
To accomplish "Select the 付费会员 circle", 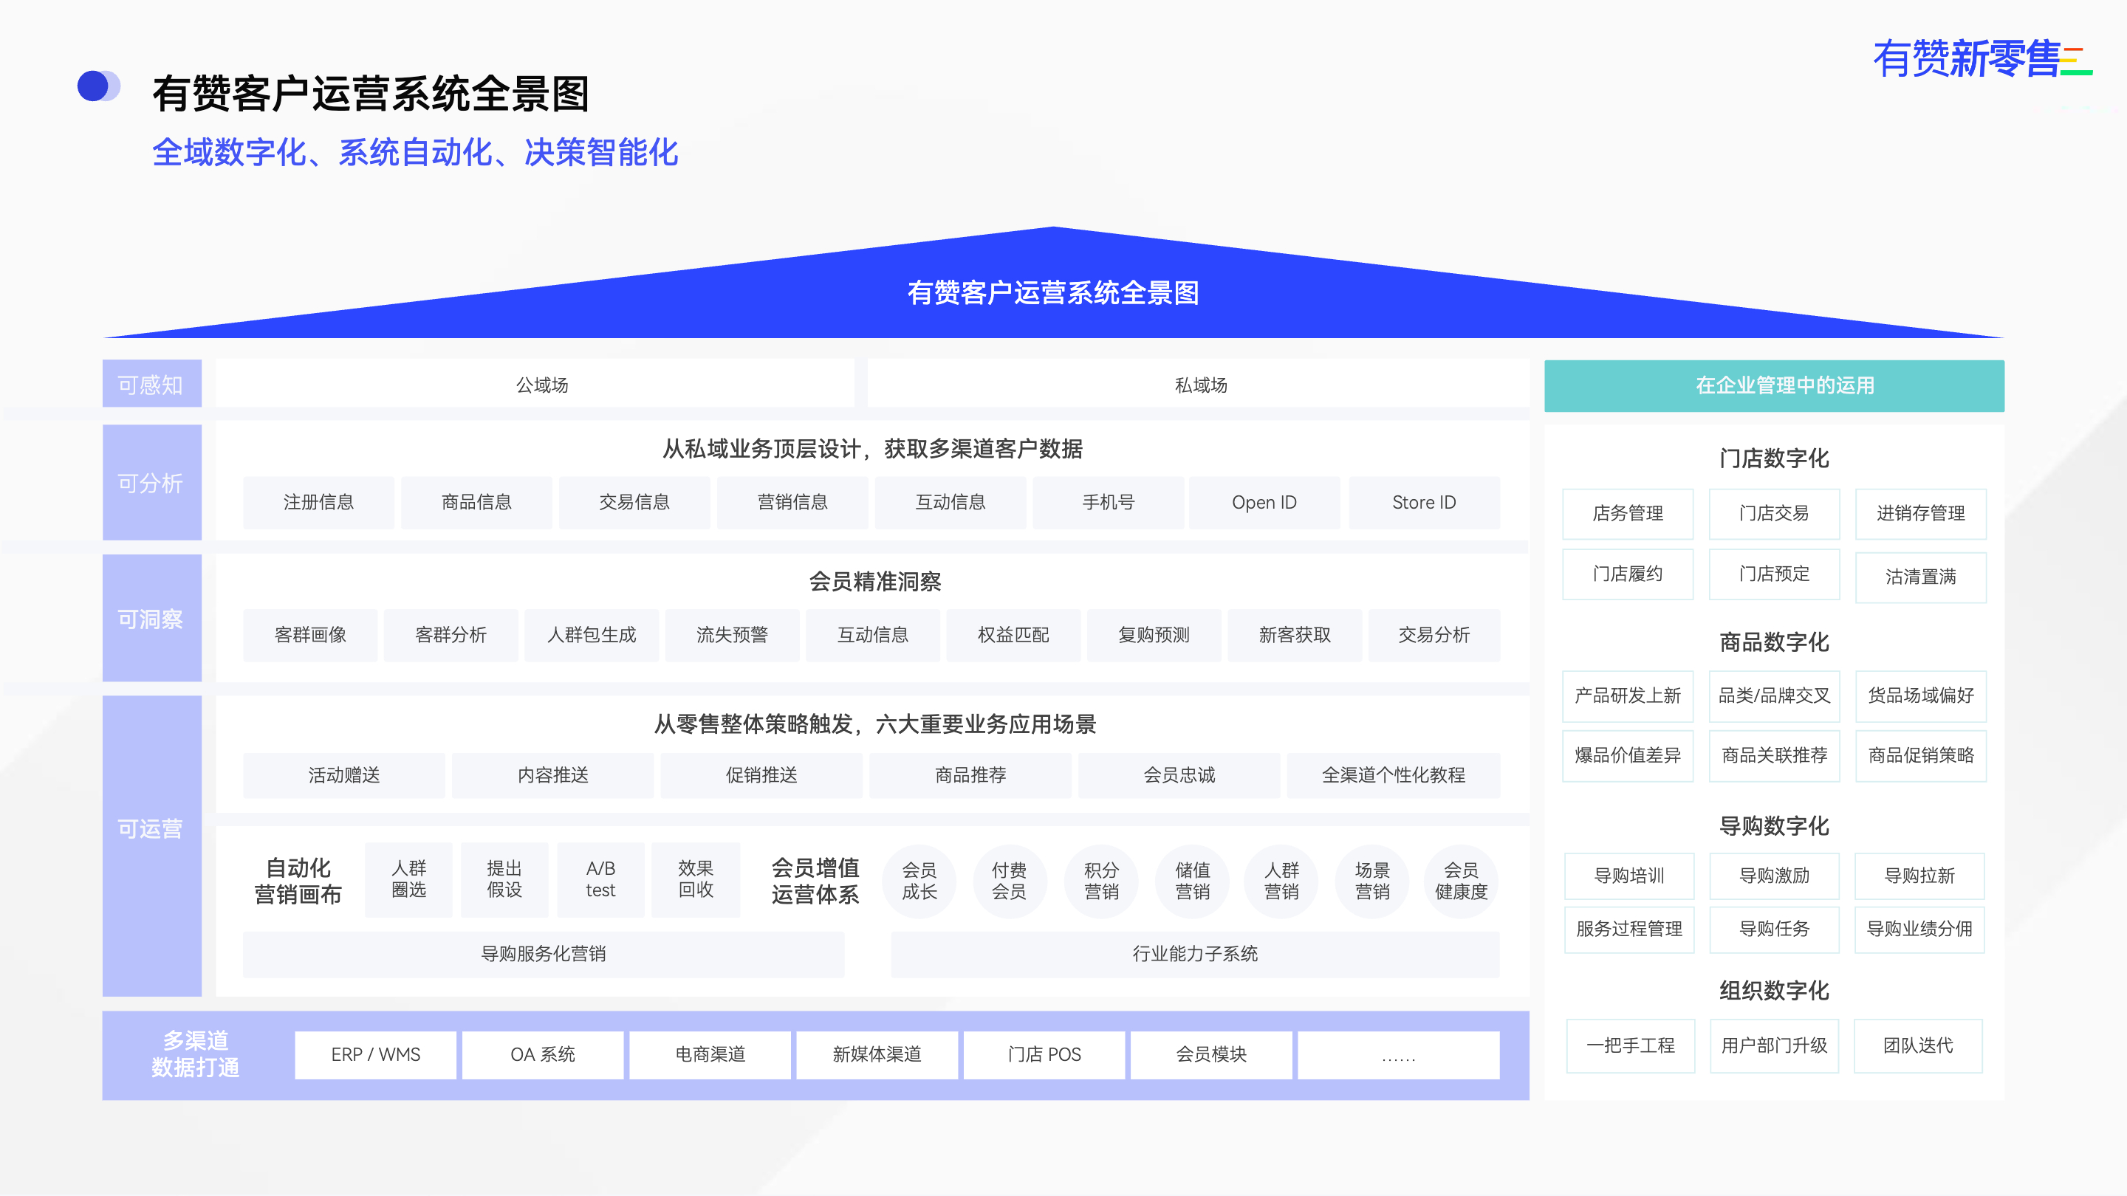I will coord(1009,881).
